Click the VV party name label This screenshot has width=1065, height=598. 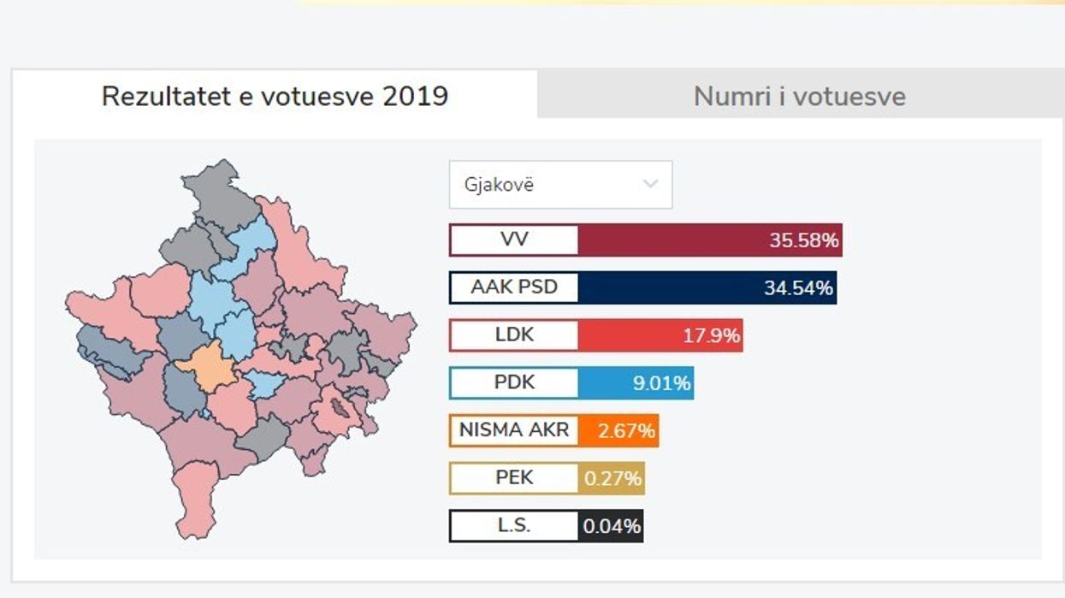pos(512,240)
